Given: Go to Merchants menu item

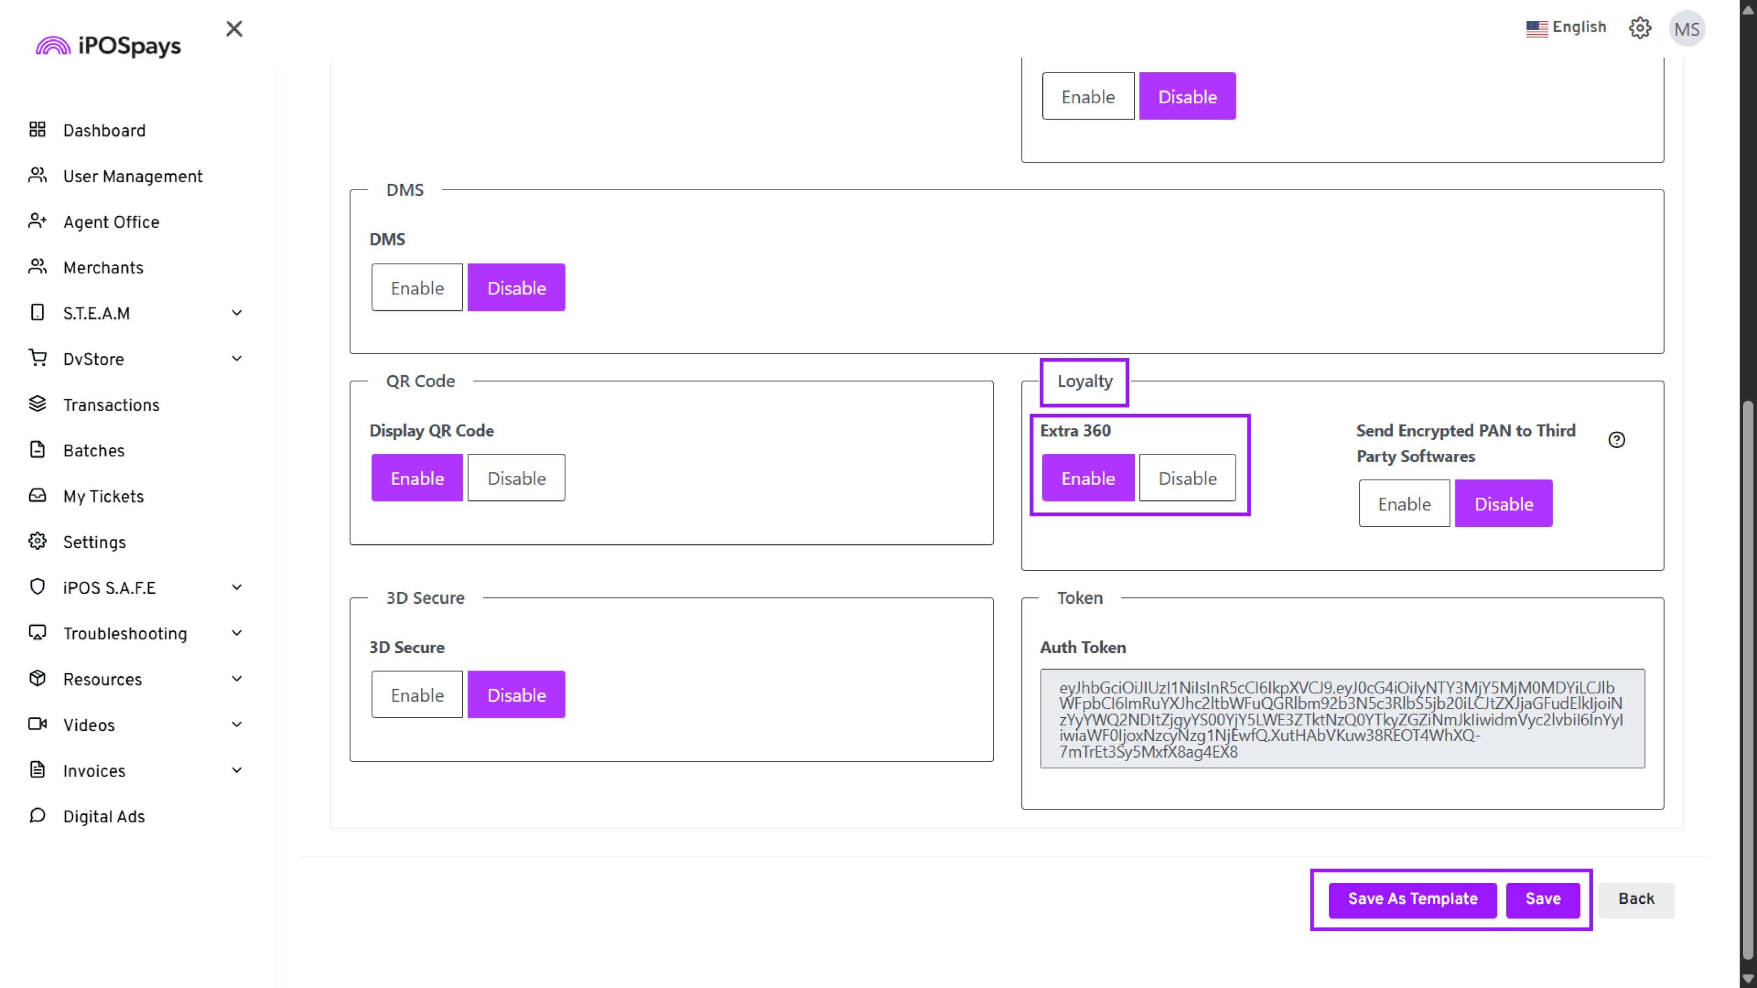Looking at the screenshot, I should (103, 268).
